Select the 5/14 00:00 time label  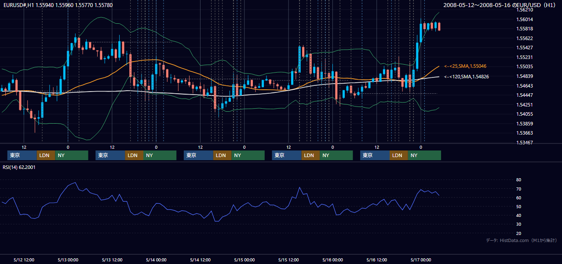[156, 260]
